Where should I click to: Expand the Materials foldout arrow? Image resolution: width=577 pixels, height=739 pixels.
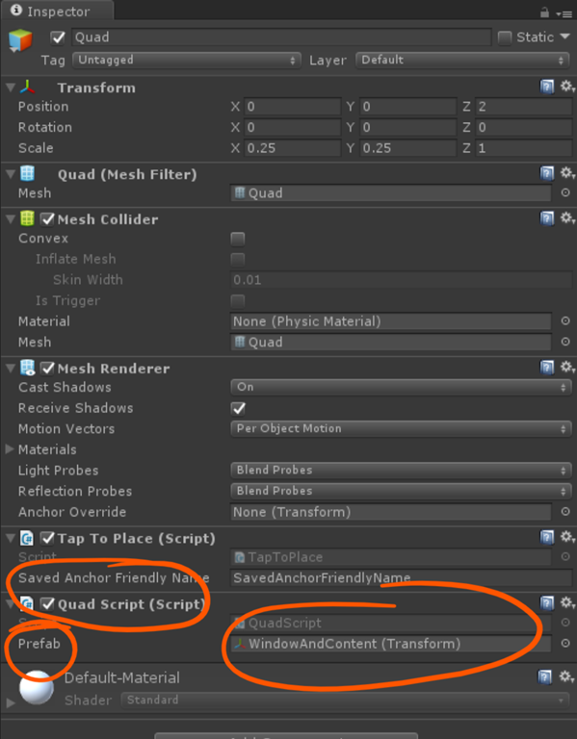click(x=10, y=449)
